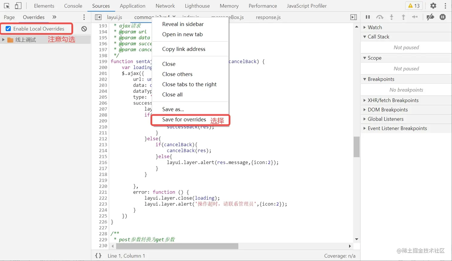452x261 pixels.
Task: Switch to the Page navigator tab
Action: (x=9, y=17)
